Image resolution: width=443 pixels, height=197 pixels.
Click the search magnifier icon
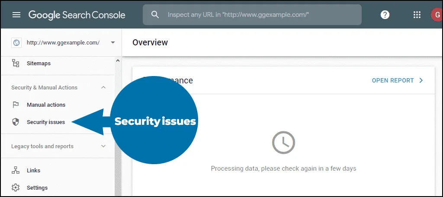[x=155, y=15]
